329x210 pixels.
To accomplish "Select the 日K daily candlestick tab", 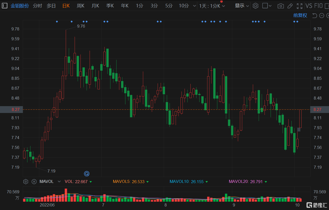I will point(66,6).
